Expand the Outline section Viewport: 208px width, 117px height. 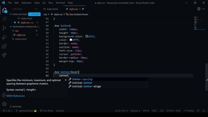(16, 107)
